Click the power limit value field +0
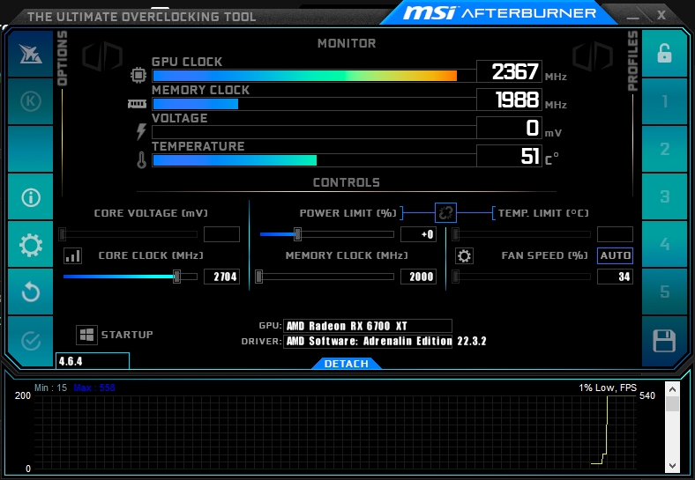Screen dimensions: 695x480 click(x=418, y=234)
